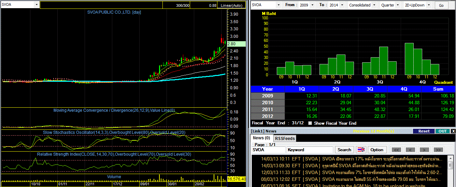Click the 2011 3Q value 48.32
The image size is (456, 187).
pyautogui.click(x=380, y=109)
